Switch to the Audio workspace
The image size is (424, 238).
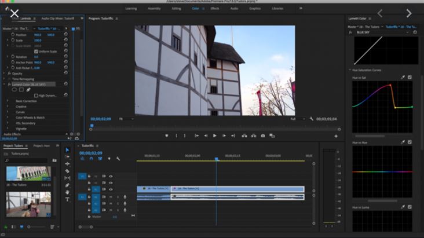tap(234, 8)
